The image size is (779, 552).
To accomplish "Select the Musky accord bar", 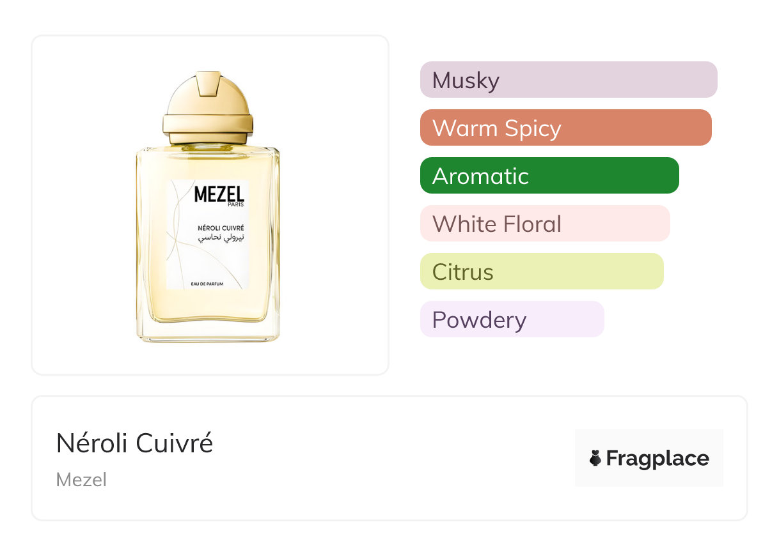I will pos(568,80).
